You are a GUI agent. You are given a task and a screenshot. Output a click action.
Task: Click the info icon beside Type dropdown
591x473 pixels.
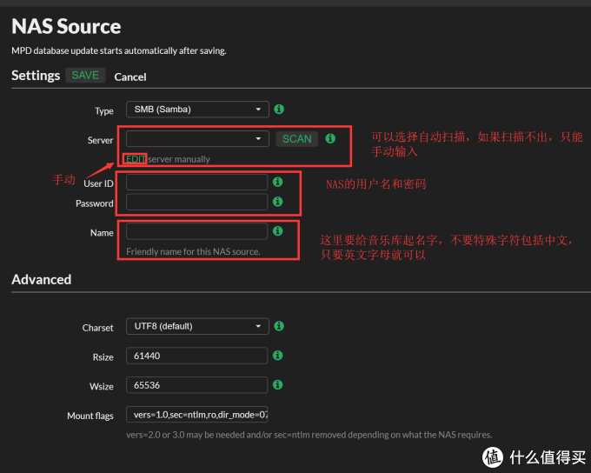tap(279, 110)
